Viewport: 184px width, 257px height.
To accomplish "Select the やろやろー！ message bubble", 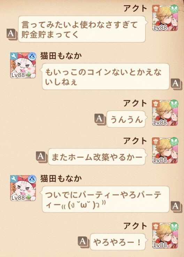I will pyautogui.click(x=118, y=242).
